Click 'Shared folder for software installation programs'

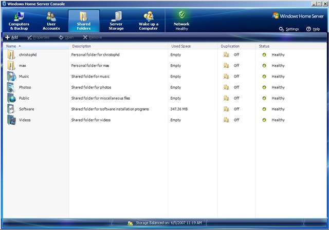click(x=110, y=109)
